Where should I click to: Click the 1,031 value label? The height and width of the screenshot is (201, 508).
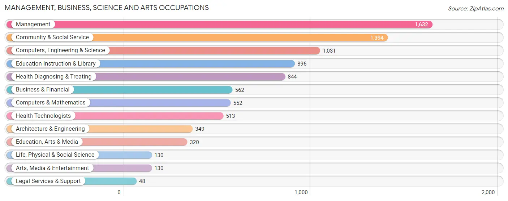329,51
